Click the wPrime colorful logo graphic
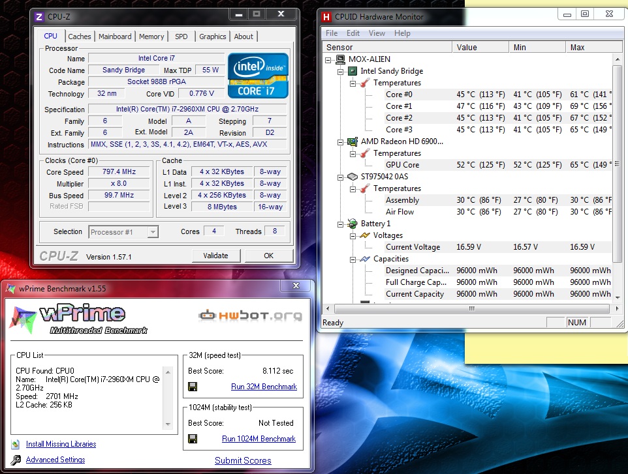 pos(24,319)
